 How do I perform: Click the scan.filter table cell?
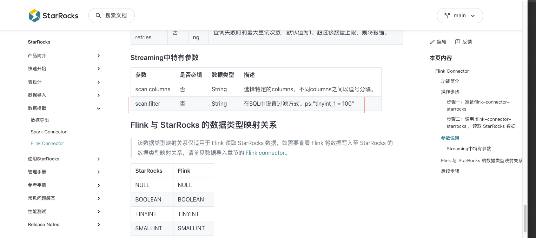[153, 104]
